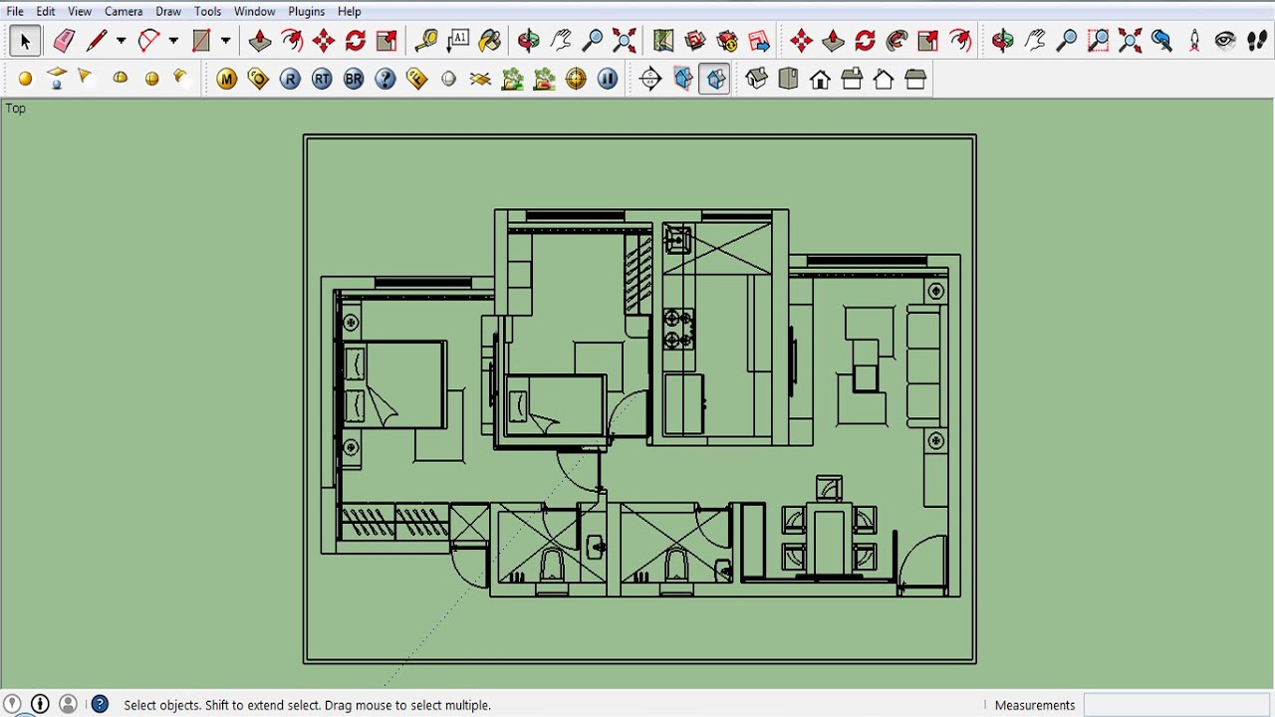
Task: Expand the Line tool dropdown arrow
Action: [x=121, y=41]
